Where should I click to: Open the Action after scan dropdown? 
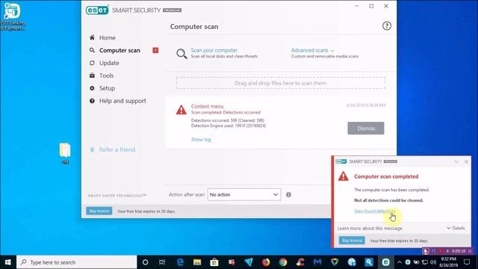click(x=244, y=194)
